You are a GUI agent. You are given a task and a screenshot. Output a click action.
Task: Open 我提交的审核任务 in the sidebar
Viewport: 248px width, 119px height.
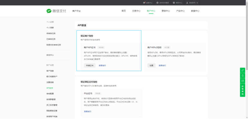pos(53,45)
